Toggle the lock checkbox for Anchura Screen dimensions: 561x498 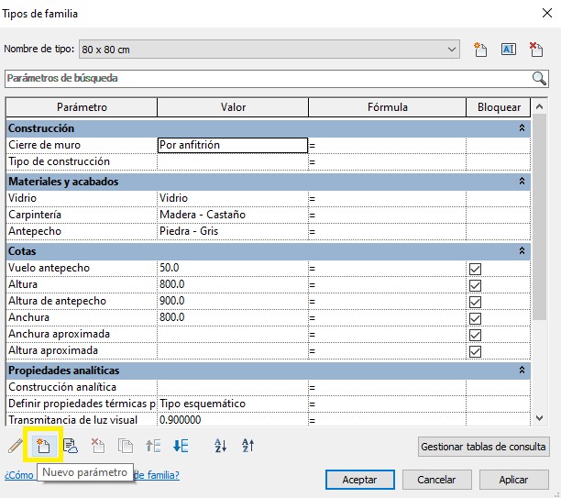(x=475, y=318)
